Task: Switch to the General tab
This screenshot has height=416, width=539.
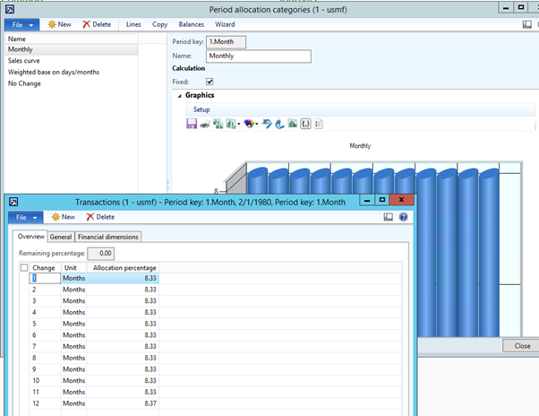Action: pos(61,237)
